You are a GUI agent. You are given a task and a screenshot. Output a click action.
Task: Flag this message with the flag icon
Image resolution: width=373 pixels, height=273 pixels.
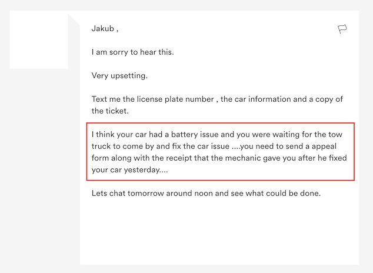342,29
